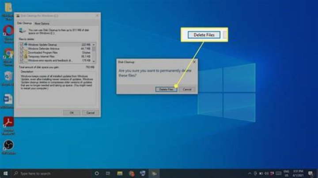Click the Downloaded Program Files folder icon
The height and width of the screenshot is (178, 318).
click(x=26, y=52)
